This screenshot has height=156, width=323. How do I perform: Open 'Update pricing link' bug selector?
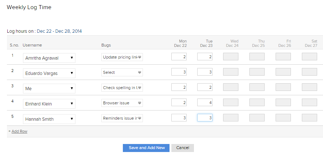tap(122, 57)
